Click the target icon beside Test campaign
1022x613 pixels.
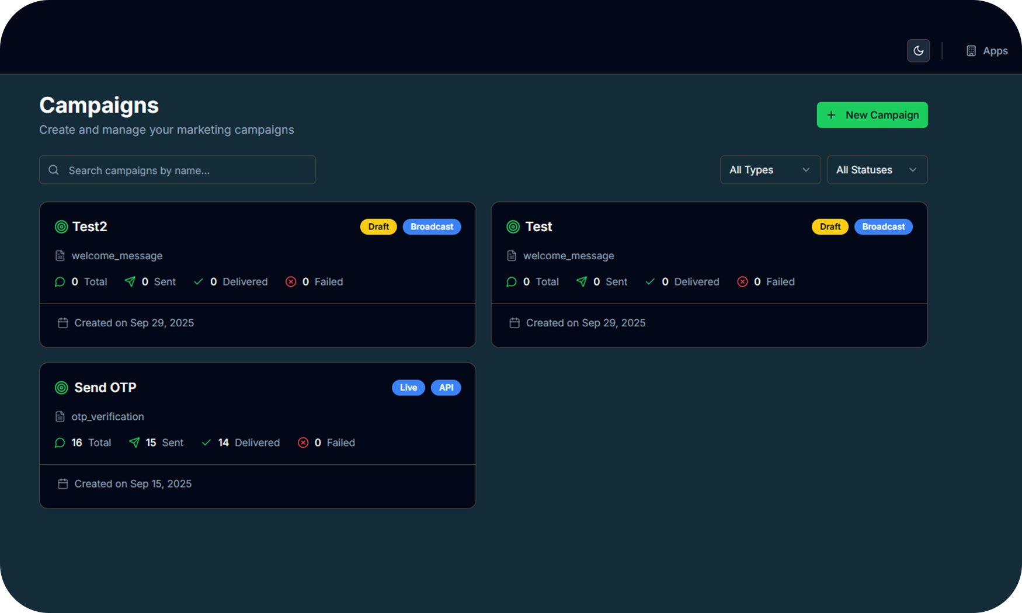(x=513, y=227)
